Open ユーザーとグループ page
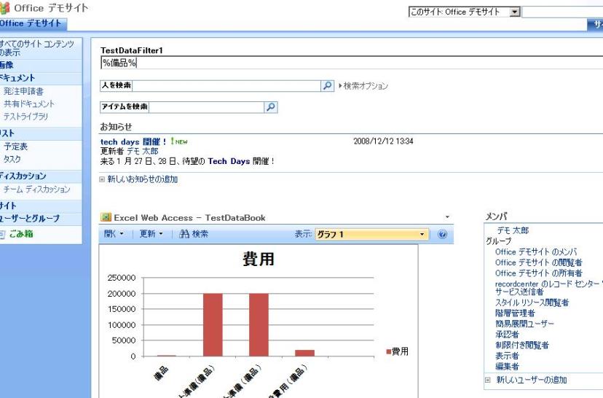Screen dimensions: 603x398 click(x=30, y=218)
